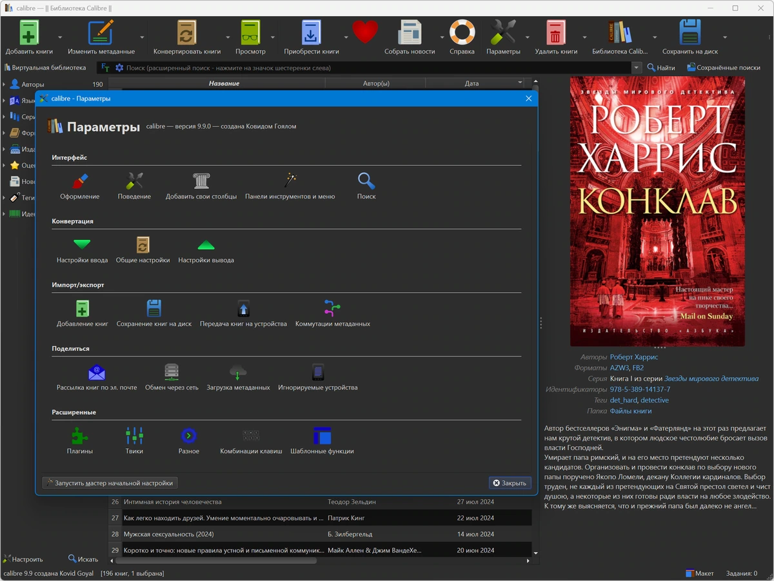The width and height of the screenshot is (774, 581).
Task: Click Настроить button below tag browser
Action: tap(23, 559)
